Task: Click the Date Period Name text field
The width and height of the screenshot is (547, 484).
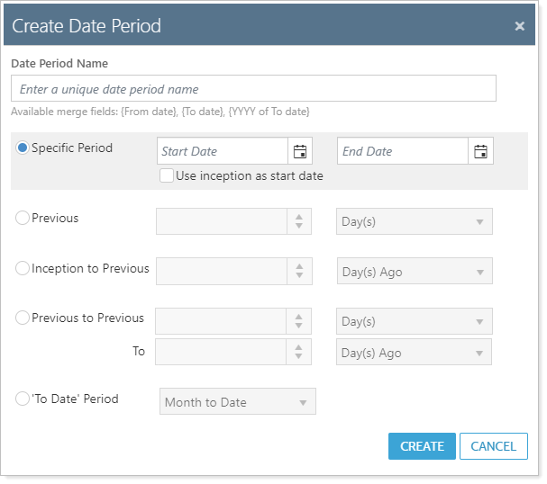Action: click(x=253, y=89)
